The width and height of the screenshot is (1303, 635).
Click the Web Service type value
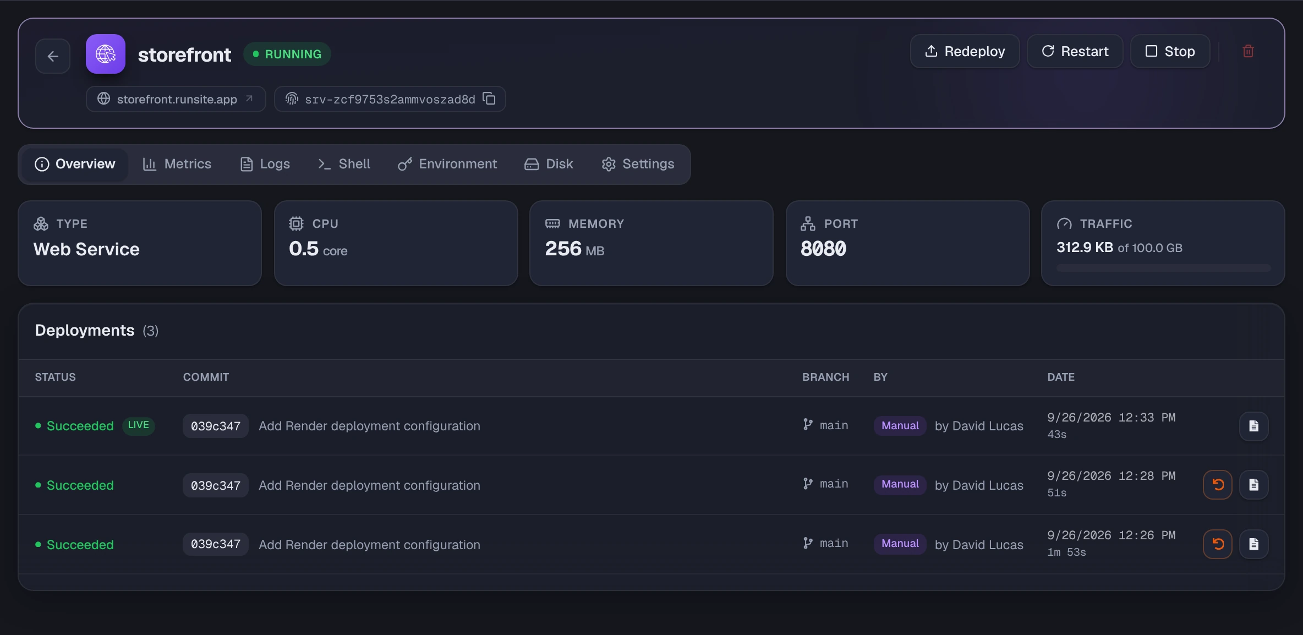coord(86,249)
